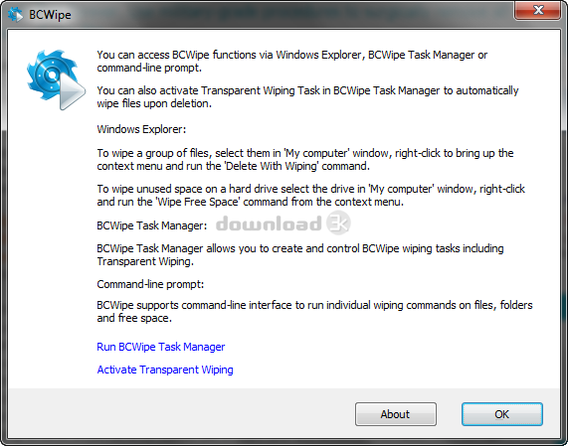The width and height of the screenshot is (568, 446).
Task: Click the 'Wipe Free Space' command paragraph
Action: click(310, 195)
